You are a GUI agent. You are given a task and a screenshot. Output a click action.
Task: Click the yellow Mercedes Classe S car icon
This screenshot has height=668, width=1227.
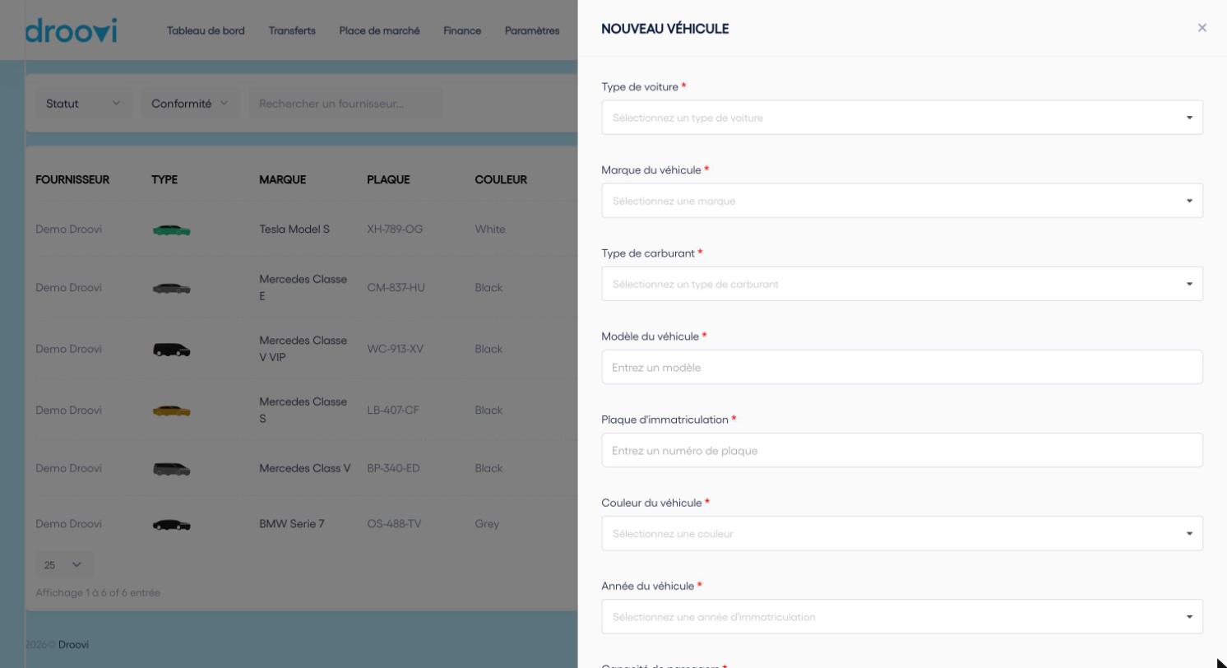(172, 411)
